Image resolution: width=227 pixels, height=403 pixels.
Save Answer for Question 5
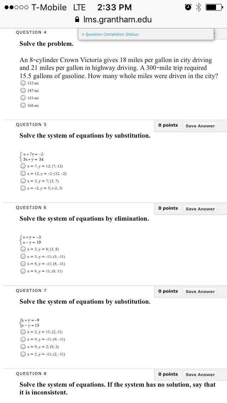pos(200,126)
